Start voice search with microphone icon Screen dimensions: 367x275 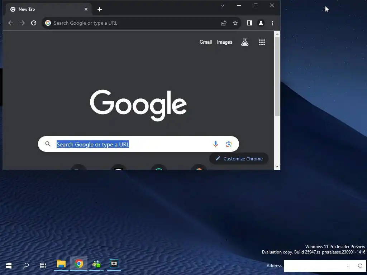(x=215, y=144)
